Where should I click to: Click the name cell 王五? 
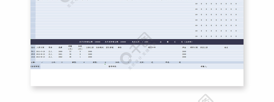pyautogui.click(x=33, y=57)
